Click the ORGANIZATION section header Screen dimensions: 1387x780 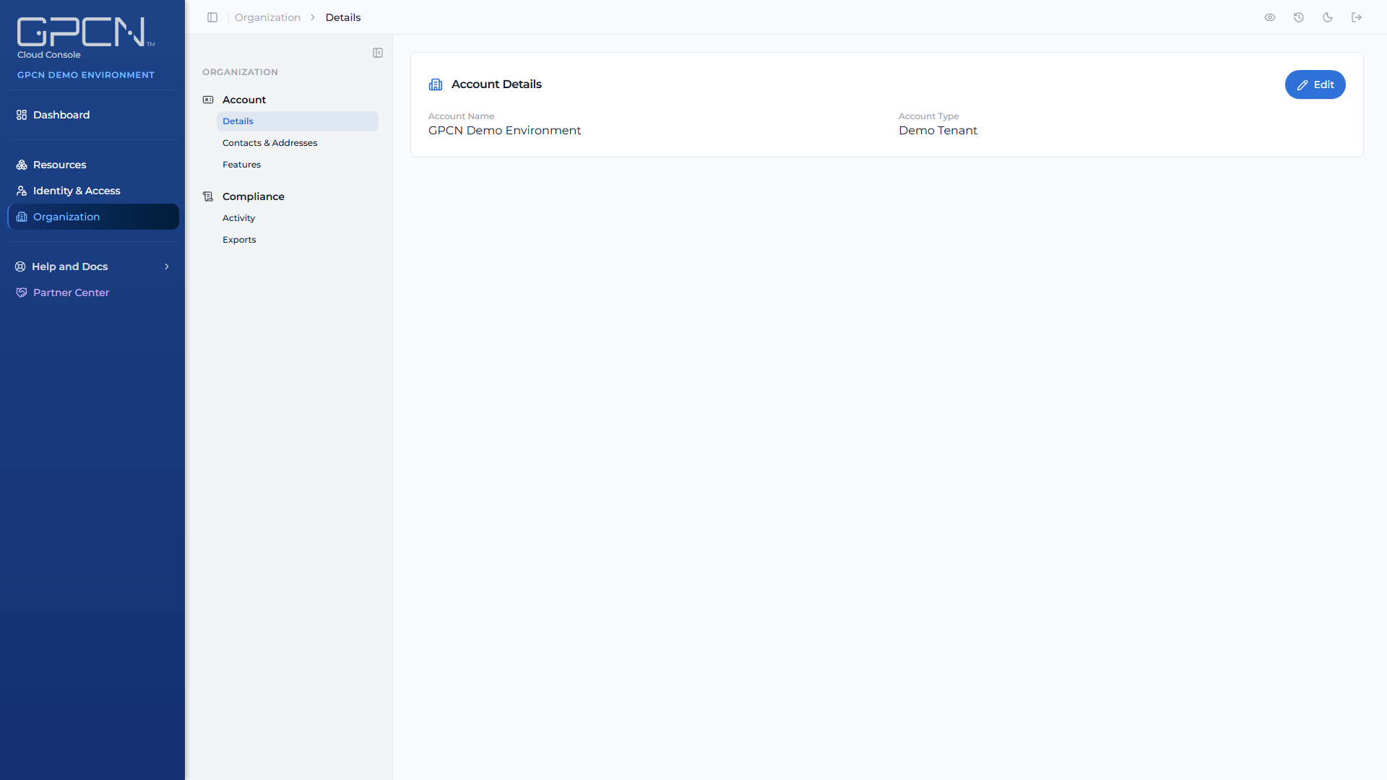point(240,72)
